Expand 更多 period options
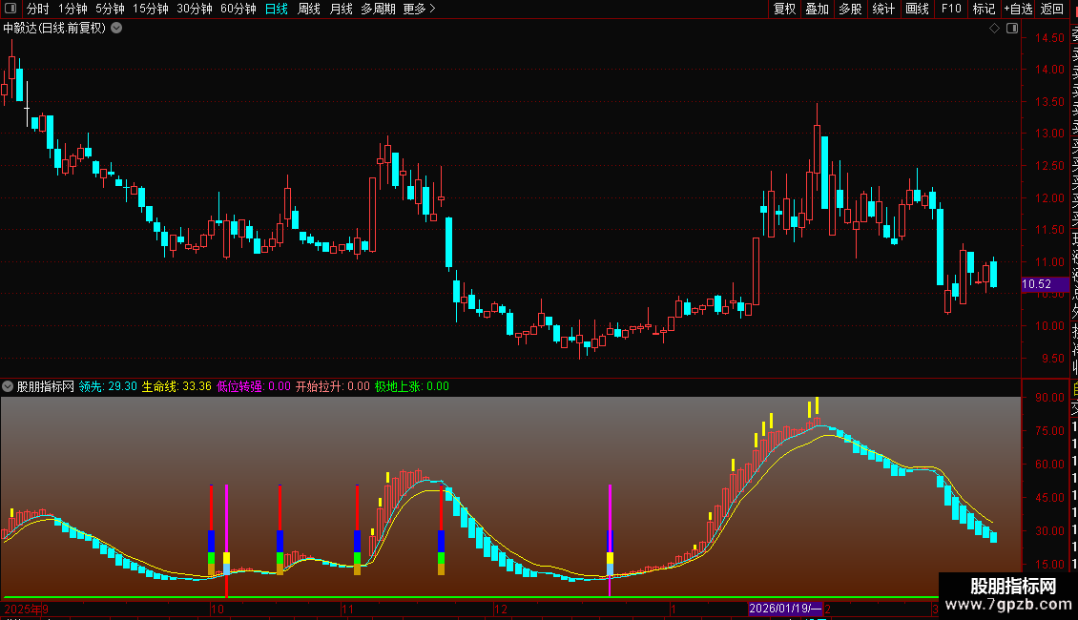The image size is (1078, 620). click(420, 9)
